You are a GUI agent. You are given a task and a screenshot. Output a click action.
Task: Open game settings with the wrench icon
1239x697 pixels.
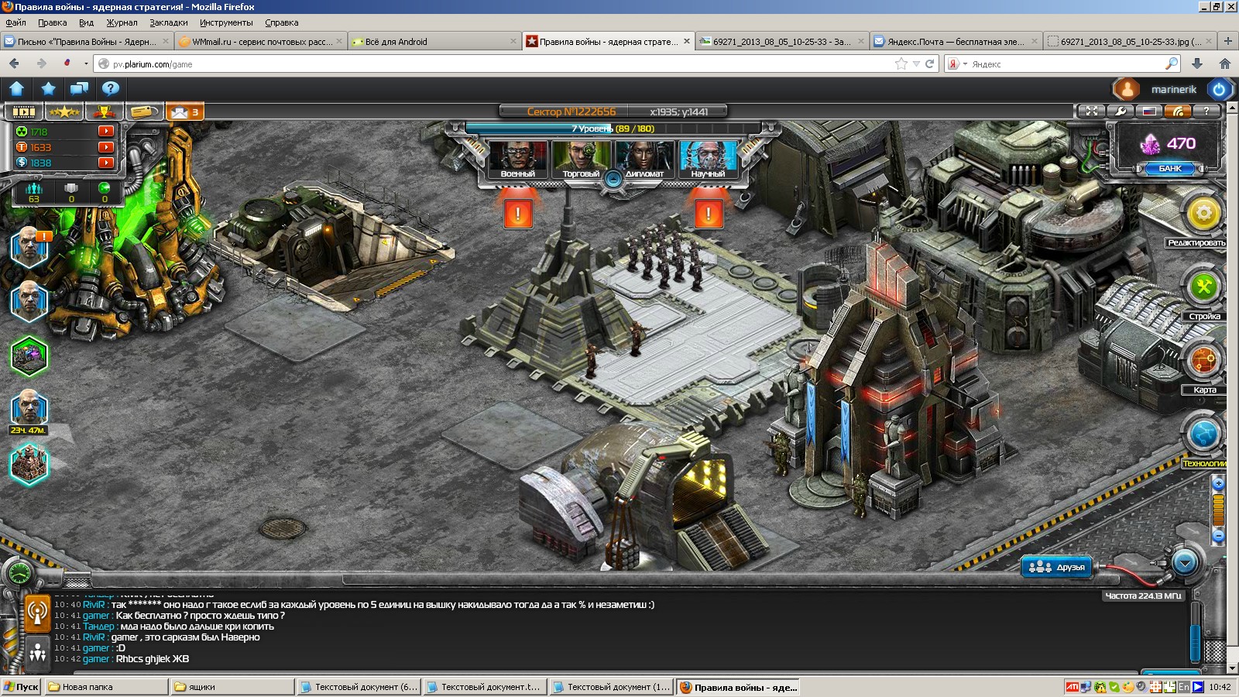(1121, 111)
